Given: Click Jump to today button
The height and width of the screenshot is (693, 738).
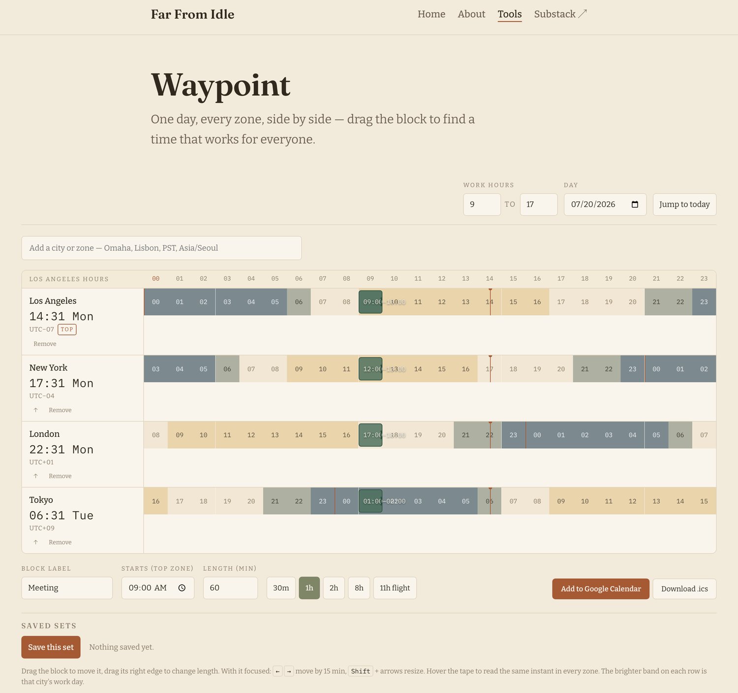Looking at the screenshot, I should pos(684,204).
